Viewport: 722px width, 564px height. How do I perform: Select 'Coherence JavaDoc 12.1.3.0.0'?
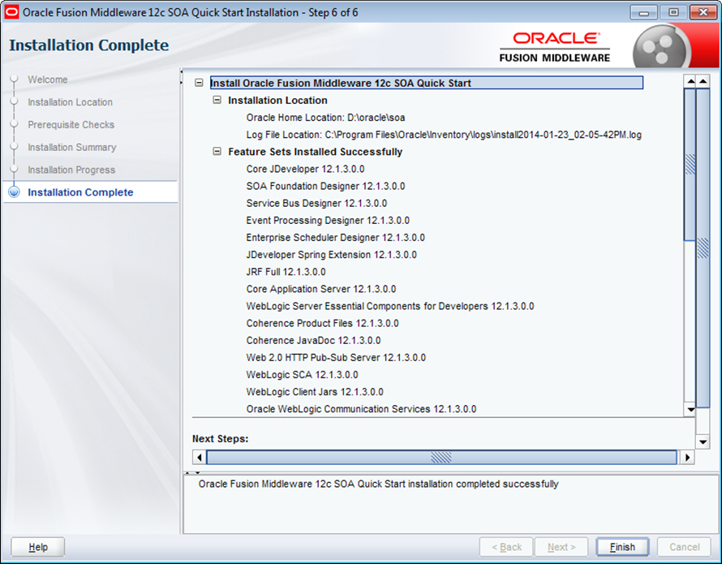(x=314, y=341)
